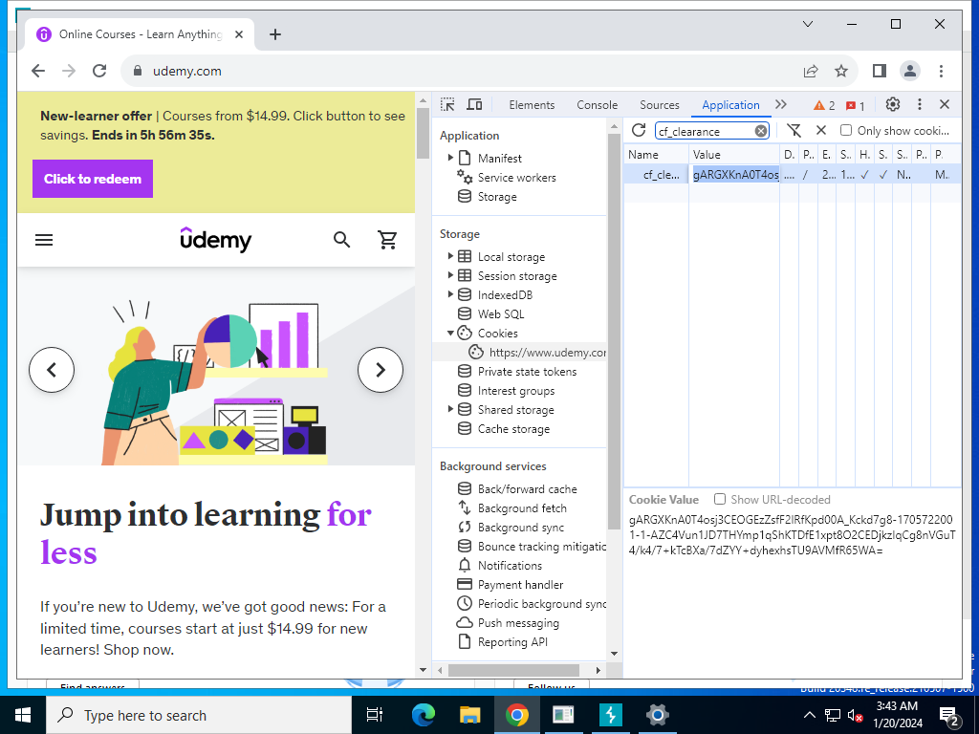Switch to the Console tab
This screenshot has height=734, width=979.
pyautogui.click(x=597, y=105)
